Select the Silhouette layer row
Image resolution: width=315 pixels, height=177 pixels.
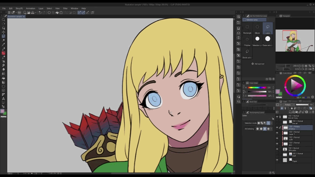295,149
